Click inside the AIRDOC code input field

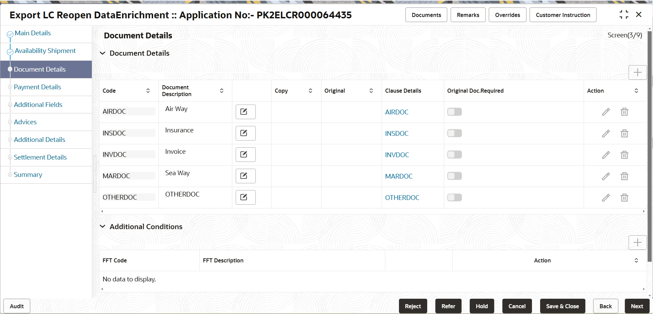click(x=128, y=111)
